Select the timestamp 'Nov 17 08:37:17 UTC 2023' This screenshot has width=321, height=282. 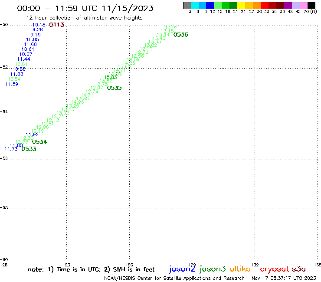(284, 278)
